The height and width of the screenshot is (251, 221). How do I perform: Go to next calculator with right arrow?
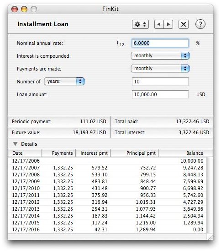coord(168,24)
